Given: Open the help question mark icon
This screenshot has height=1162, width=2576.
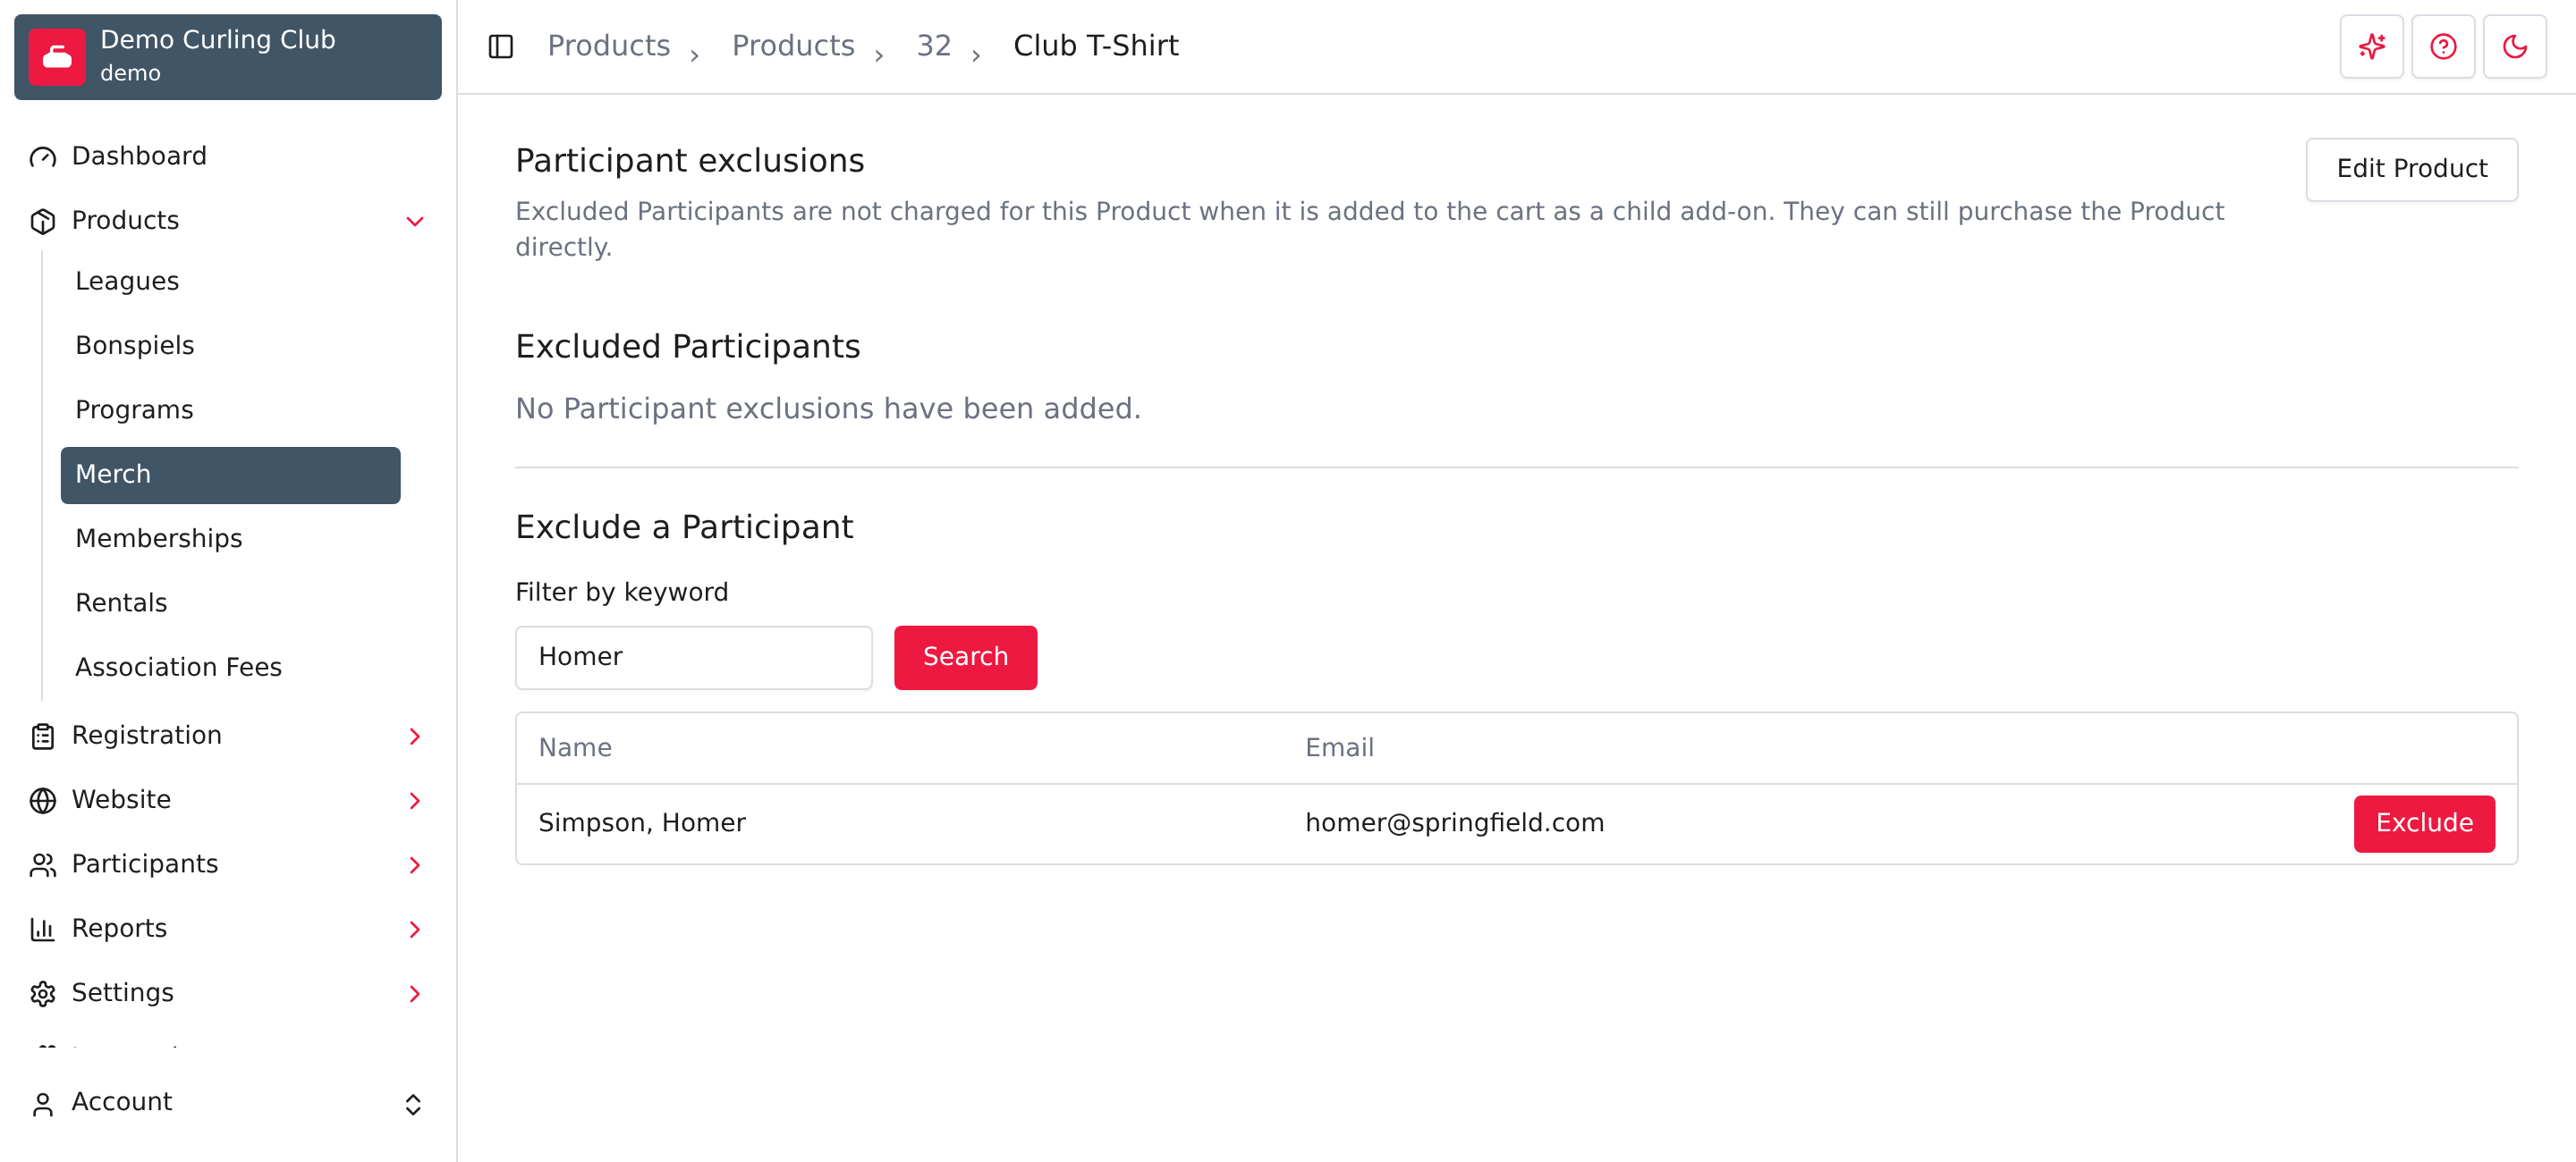Looking at the screenshot, I should [2442, 46].
